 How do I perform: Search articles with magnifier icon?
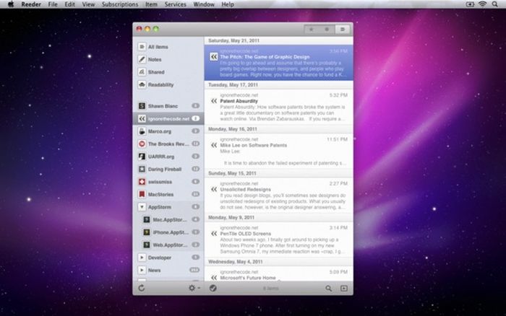328,289
